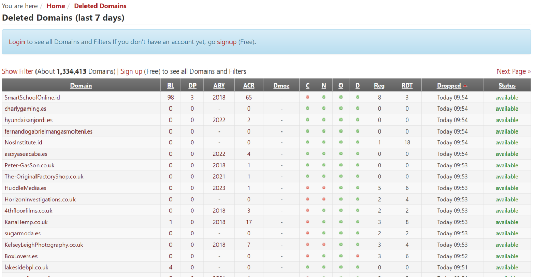
Task: Click the red D dot in BoxLovers.es row
Action: click(x=358, y=256)
